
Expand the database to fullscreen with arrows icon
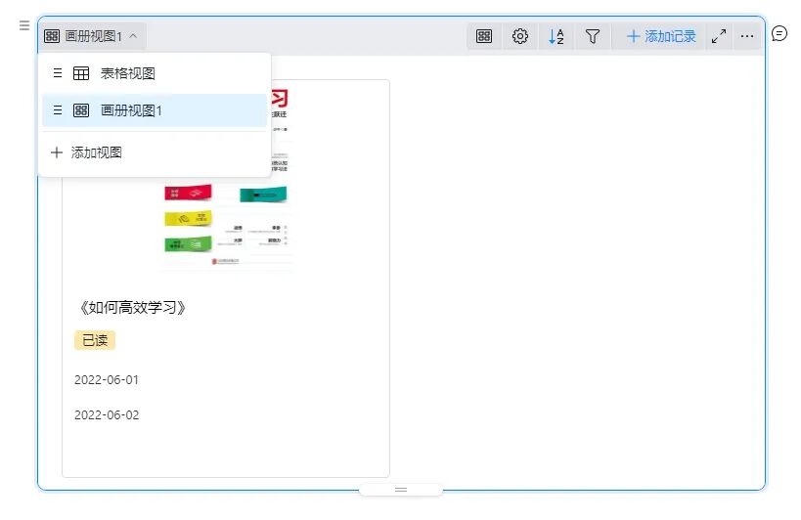click(x=719, y=36)
